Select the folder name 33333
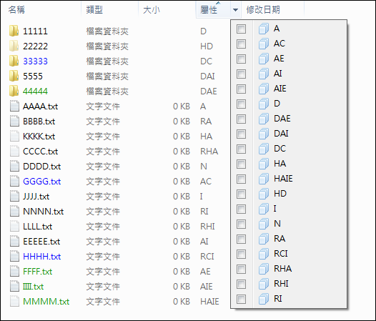Screen dimensions: 376x321 point(35,61)
